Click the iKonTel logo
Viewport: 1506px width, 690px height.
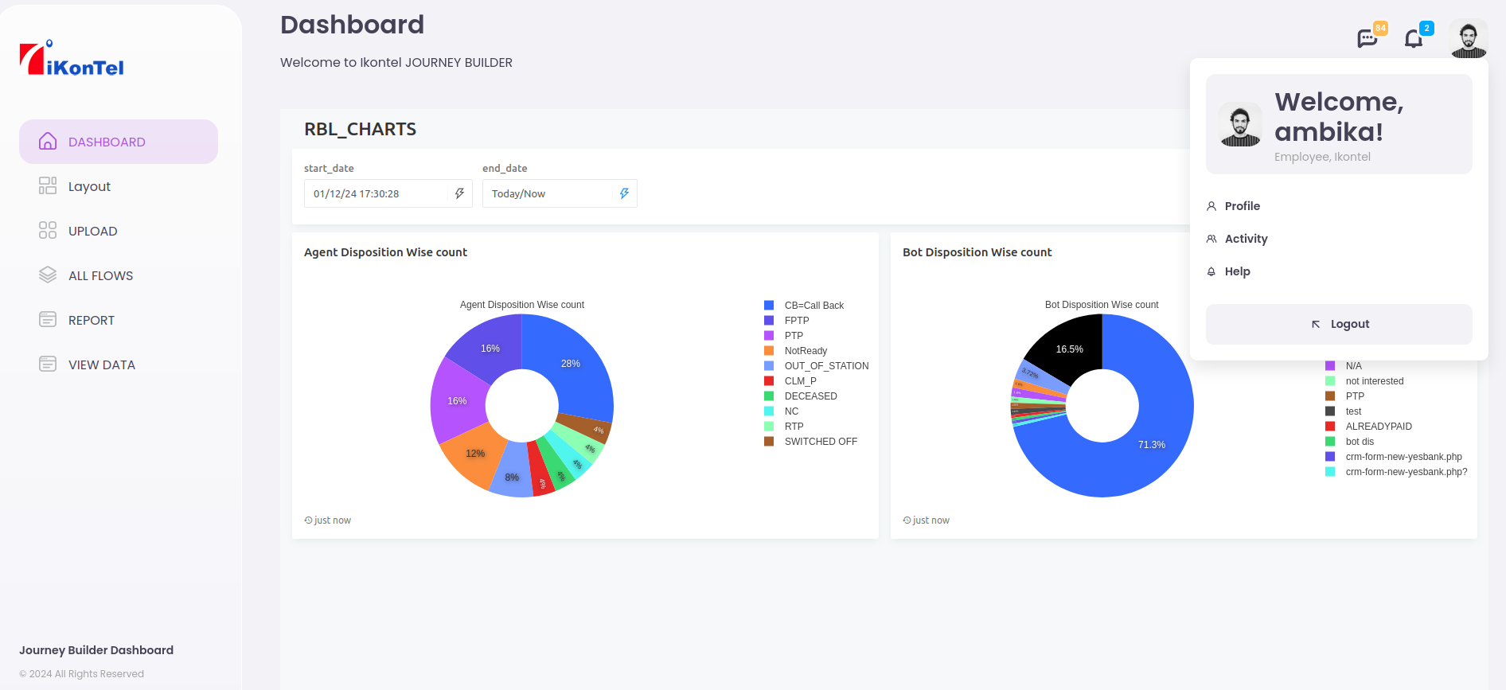click(72, 59)
